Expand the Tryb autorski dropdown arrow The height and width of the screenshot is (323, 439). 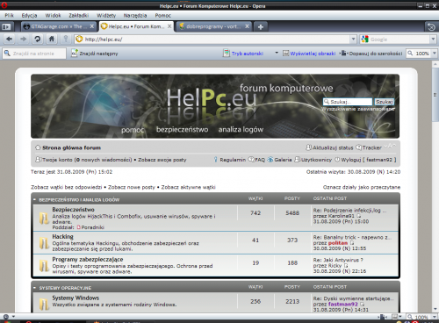pos(277,53)
